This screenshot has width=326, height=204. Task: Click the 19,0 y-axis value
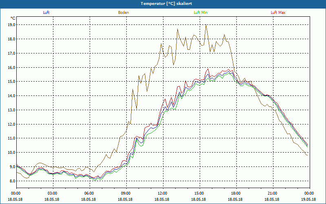point(12,25)
